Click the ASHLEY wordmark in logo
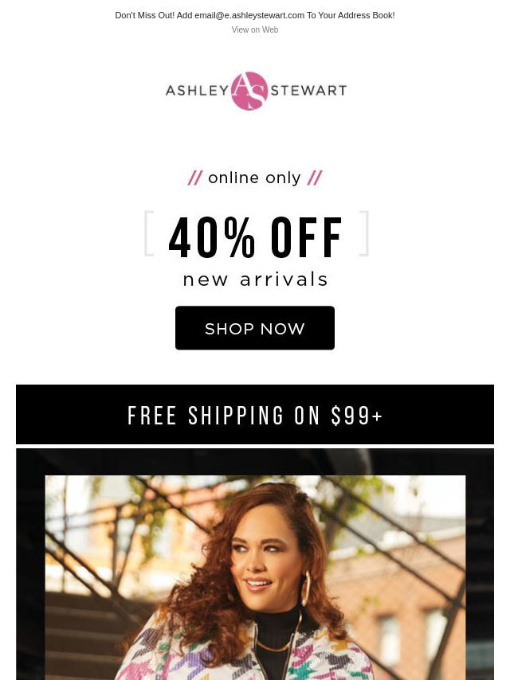Screen dimensions: 510x680 point(197,90)
